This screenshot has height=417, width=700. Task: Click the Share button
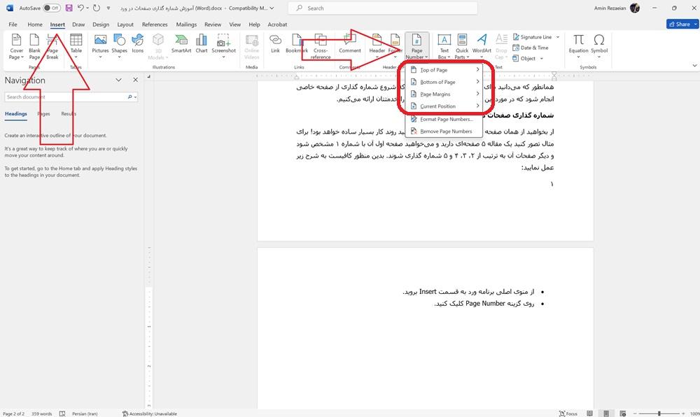coord(680,23)
